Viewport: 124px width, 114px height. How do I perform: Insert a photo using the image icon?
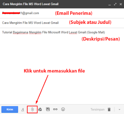tap(48, 109)
